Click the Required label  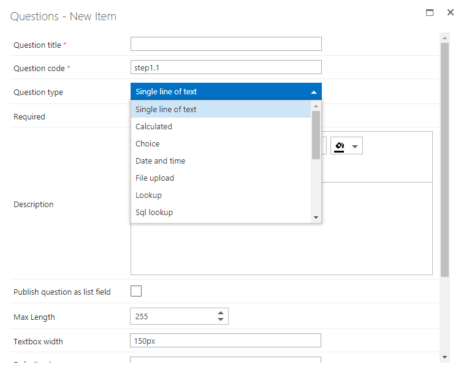coord(29,116)
